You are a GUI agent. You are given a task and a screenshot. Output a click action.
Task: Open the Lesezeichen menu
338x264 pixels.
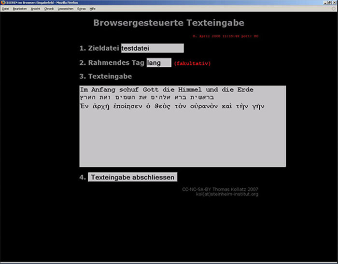click(65, 9)
